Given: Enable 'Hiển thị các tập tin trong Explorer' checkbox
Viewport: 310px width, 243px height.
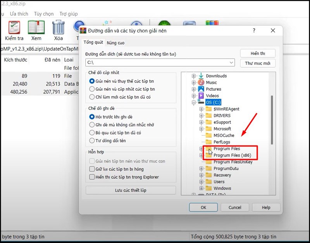Looking at the screenshot, I should pos(92,177).
